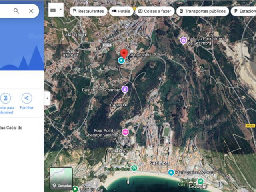Viewport: 256px width, 192px height.
Task: Select the Hotéis filter chip
Action: 121,11
